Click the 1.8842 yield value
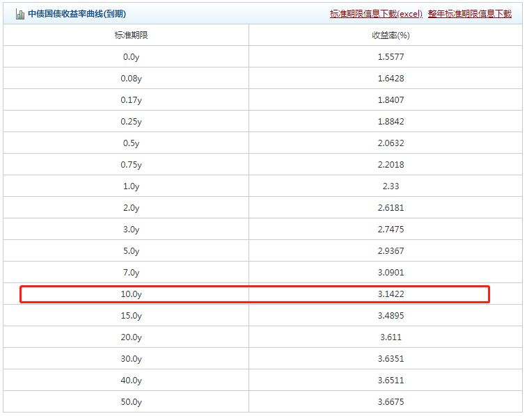This screenshot has height=416, width=527. pos(391,122)
